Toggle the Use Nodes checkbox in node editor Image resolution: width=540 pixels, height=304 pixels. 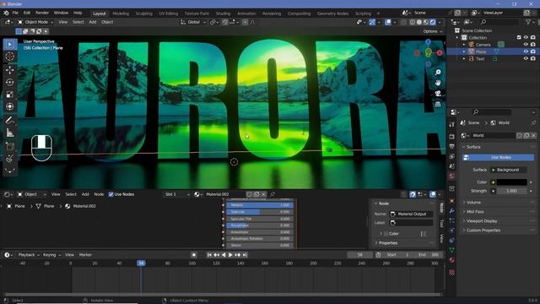(111, 194)
